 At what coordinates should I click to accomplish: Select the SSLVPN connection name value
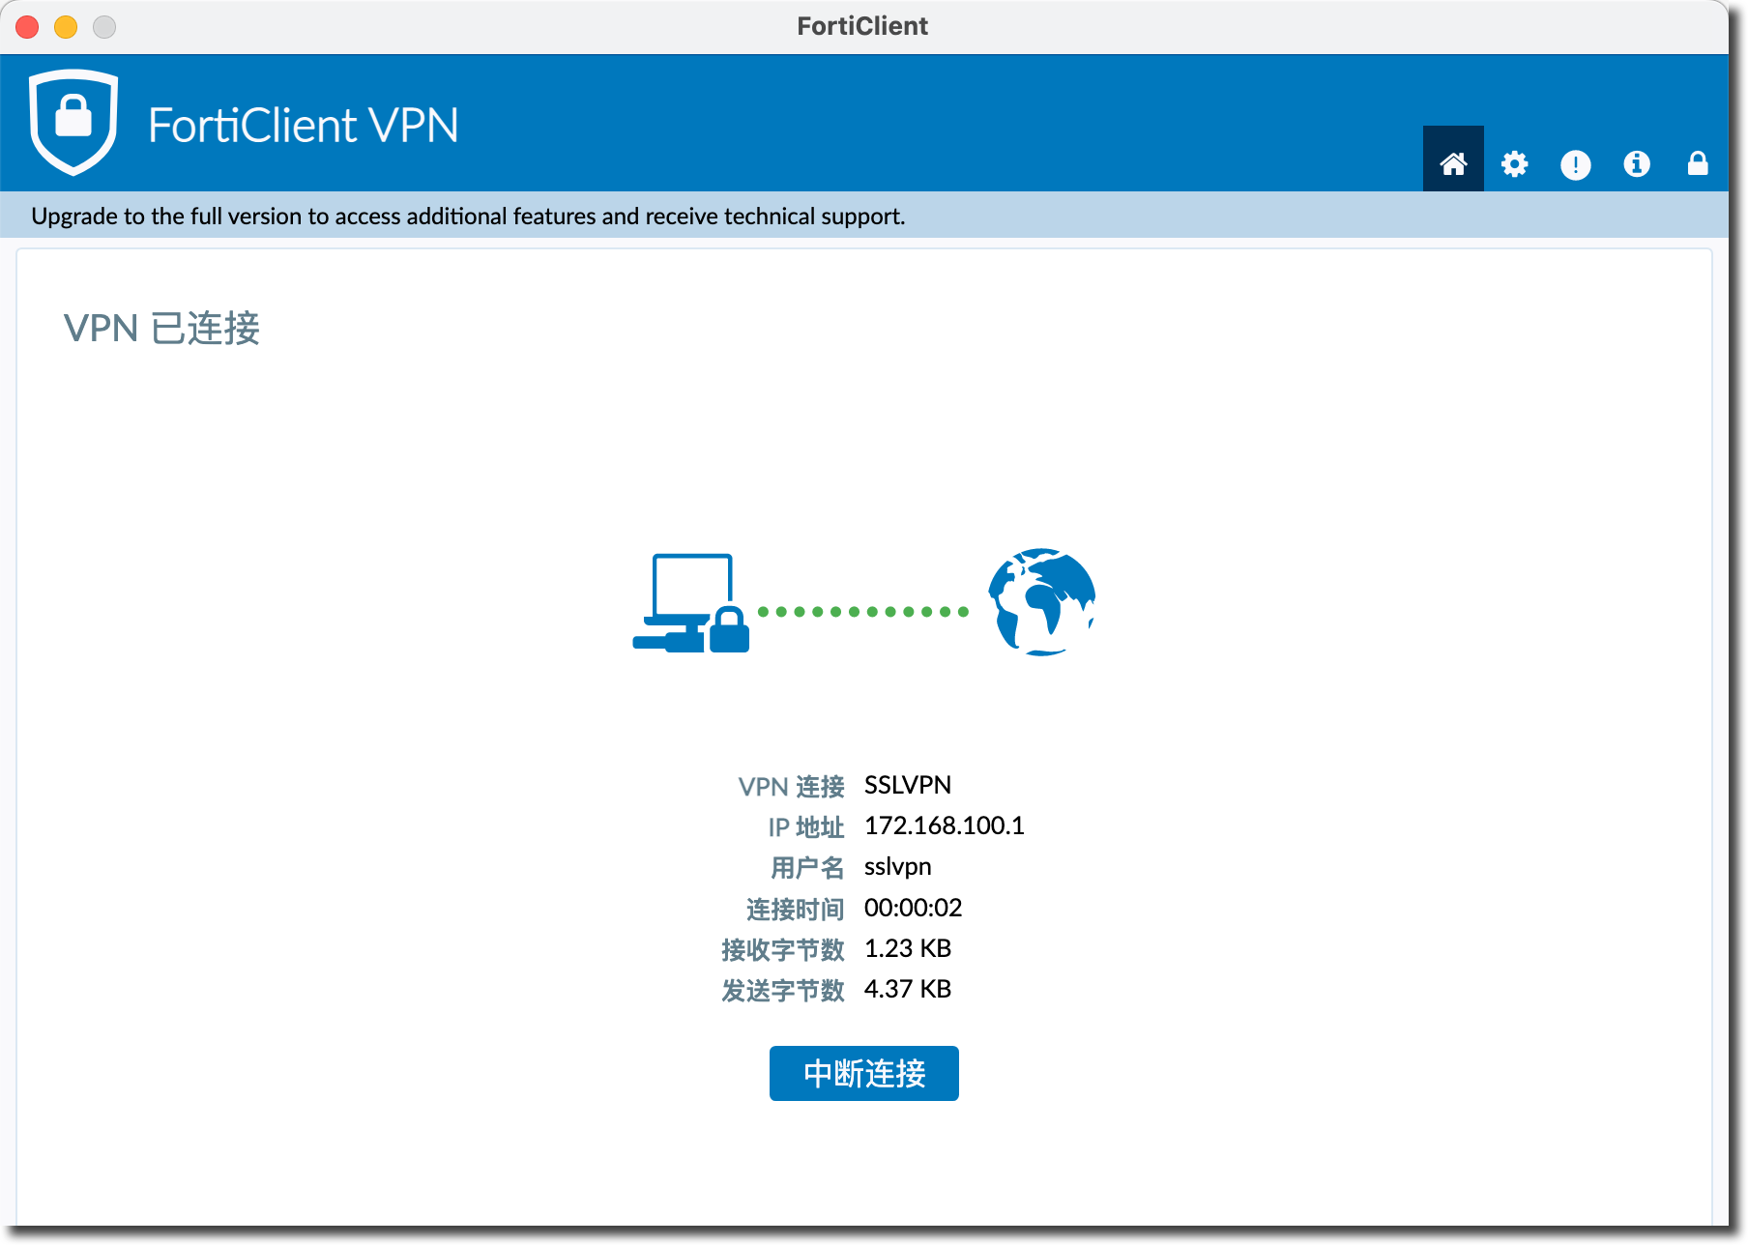908,785
